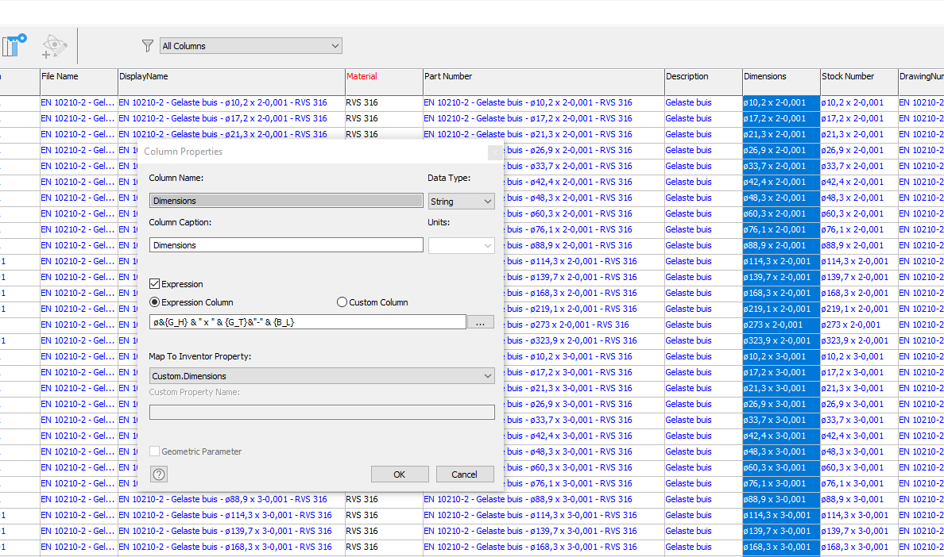Open the help icon in Column Properties
This screenshot has width=944, height=557.
coord(159,474)
